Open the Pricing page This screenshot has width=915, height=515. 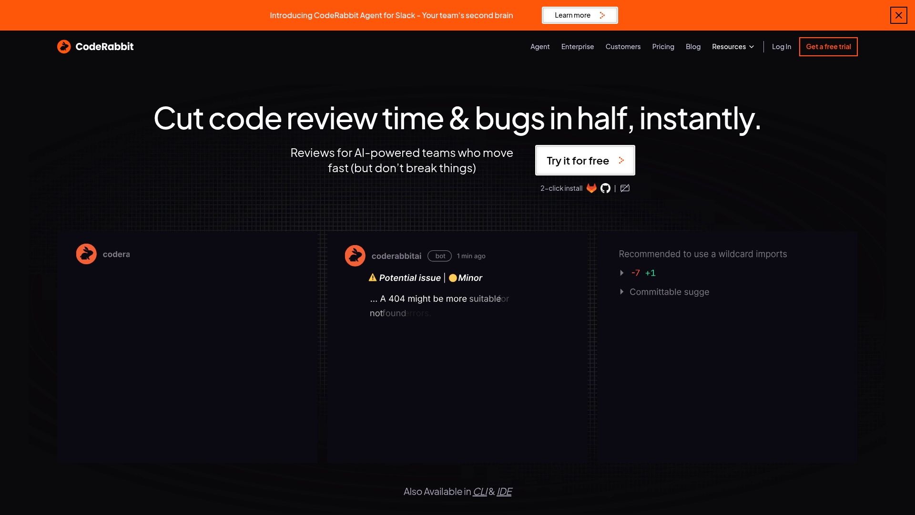[663, 47]
